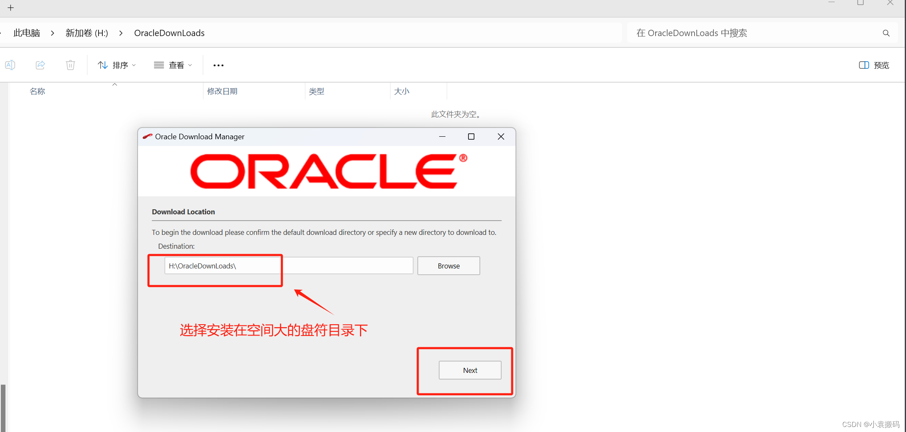
Task: Toggle the 预览 preview pane switch
Action: click(864, 65)
